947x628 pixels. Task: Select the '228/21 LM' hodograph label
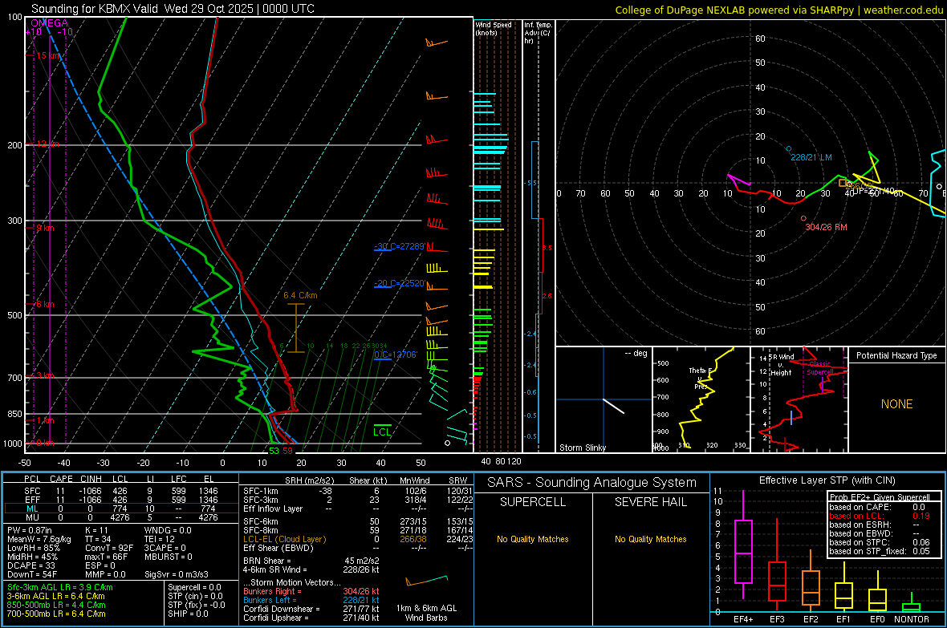(x=811, y=157)
